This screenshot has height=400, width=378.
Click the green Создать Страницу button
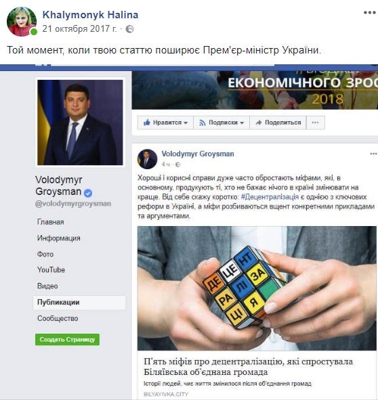(68, 340)
